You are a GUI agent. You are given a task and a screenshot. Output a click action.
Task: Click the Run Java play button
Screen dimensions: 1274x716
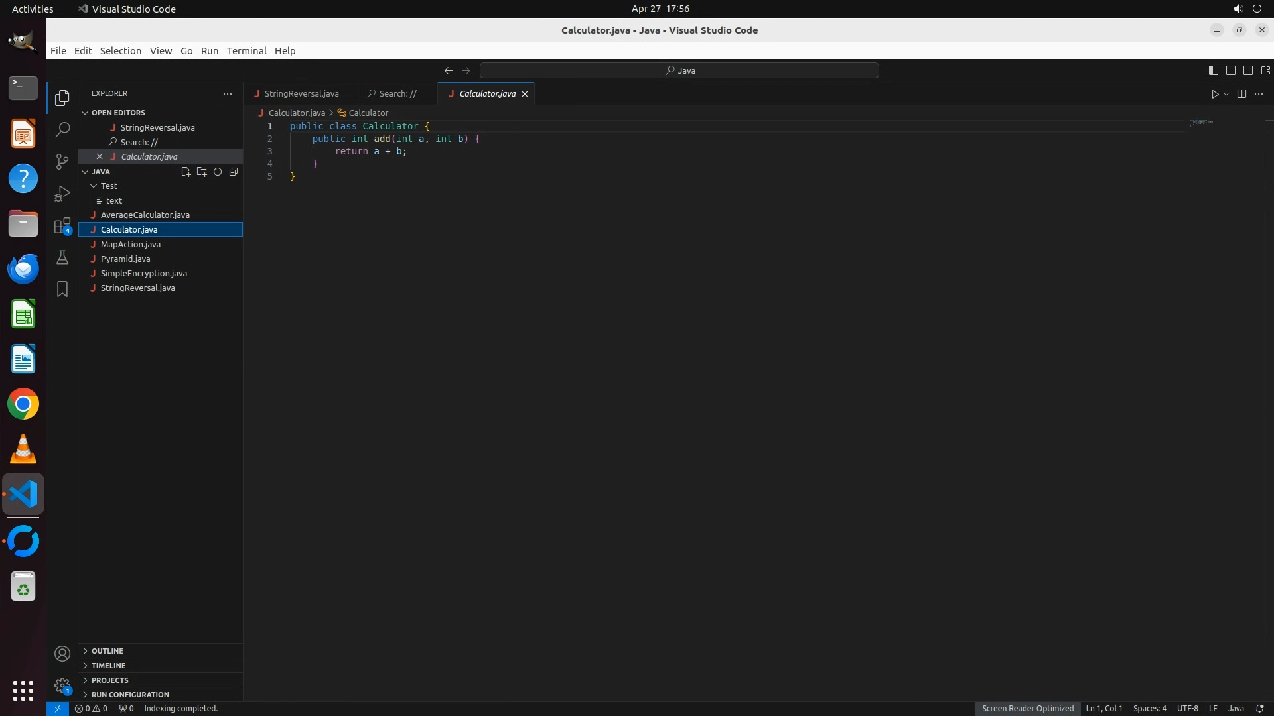click(1214, 94)
